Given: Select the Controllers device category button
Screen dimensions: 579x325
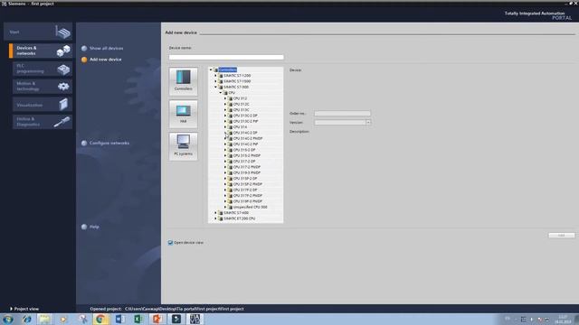Looking at the screenshot, I should (x=183, y=81).
